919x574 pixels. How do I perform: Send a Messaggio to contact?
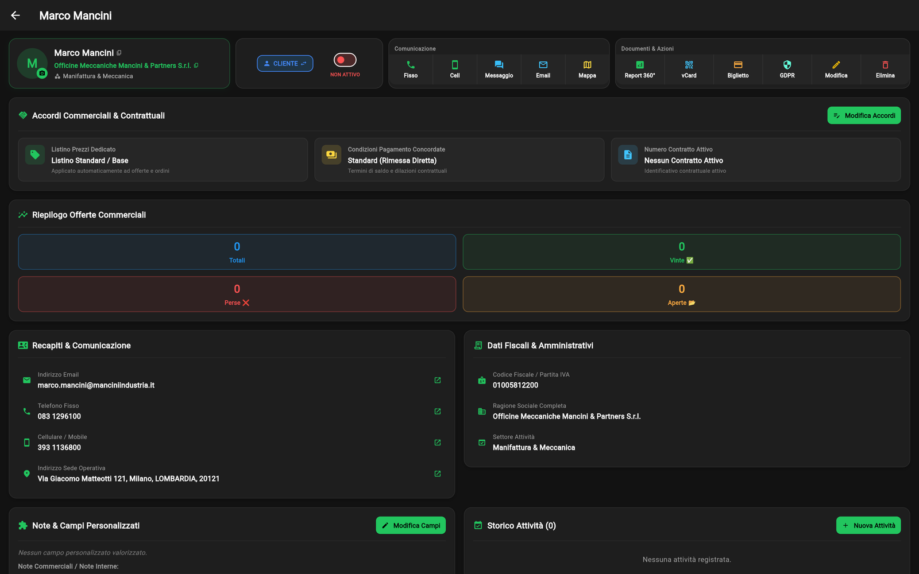tap(499, 69)
